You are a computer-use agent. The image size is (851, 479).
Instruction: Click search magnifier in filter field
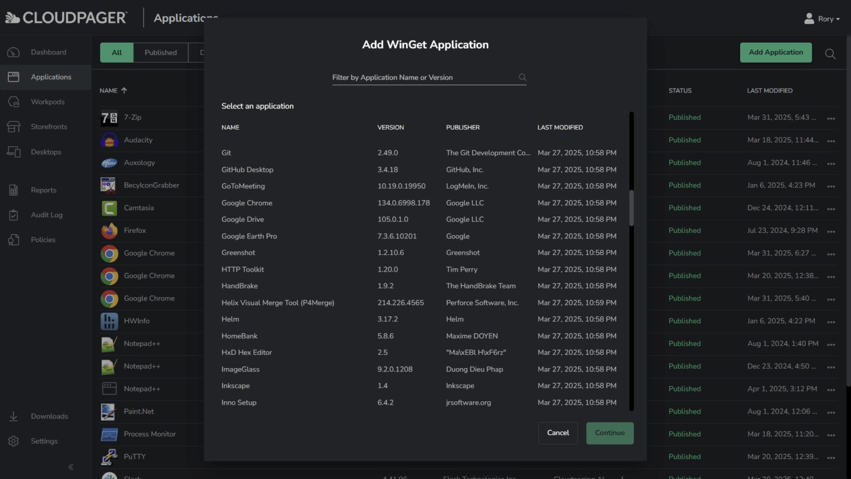tap(522, 78)
